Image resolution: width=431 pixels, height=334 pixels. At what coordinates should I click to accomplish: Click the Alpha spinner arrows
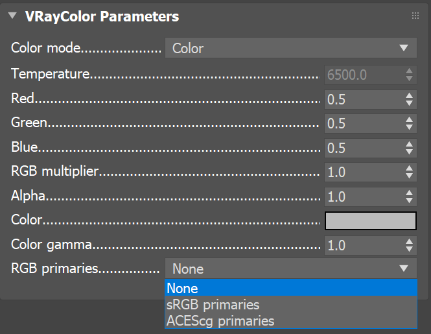(x=409, y=197)
